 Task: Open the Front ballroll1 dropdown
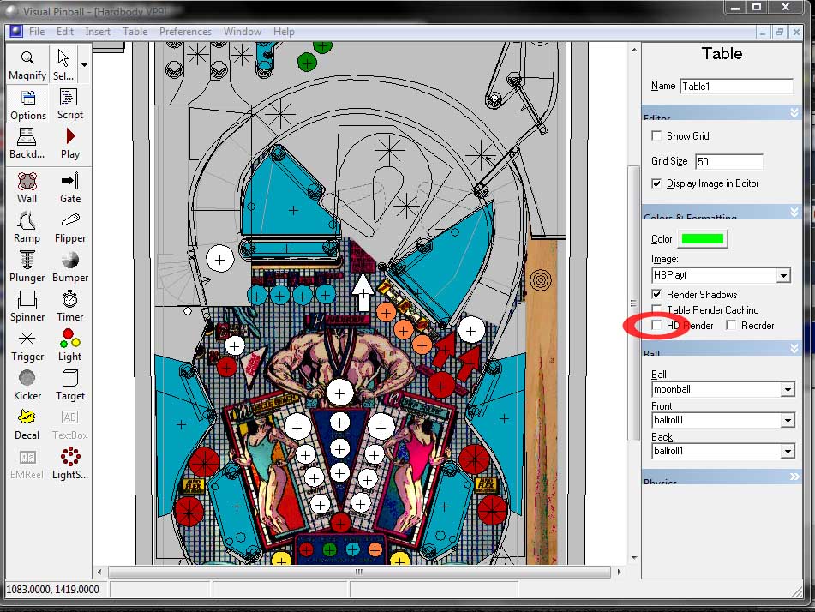tap(788, 420)
